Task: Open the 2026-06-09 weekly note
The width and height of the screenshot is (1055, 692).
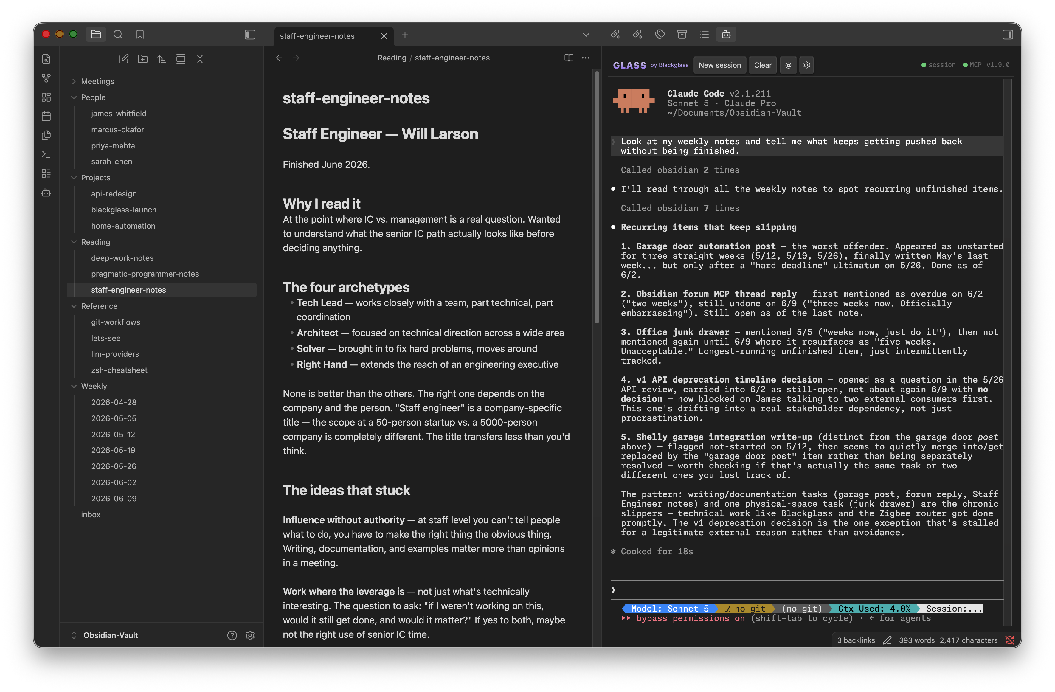Action: 114,498
